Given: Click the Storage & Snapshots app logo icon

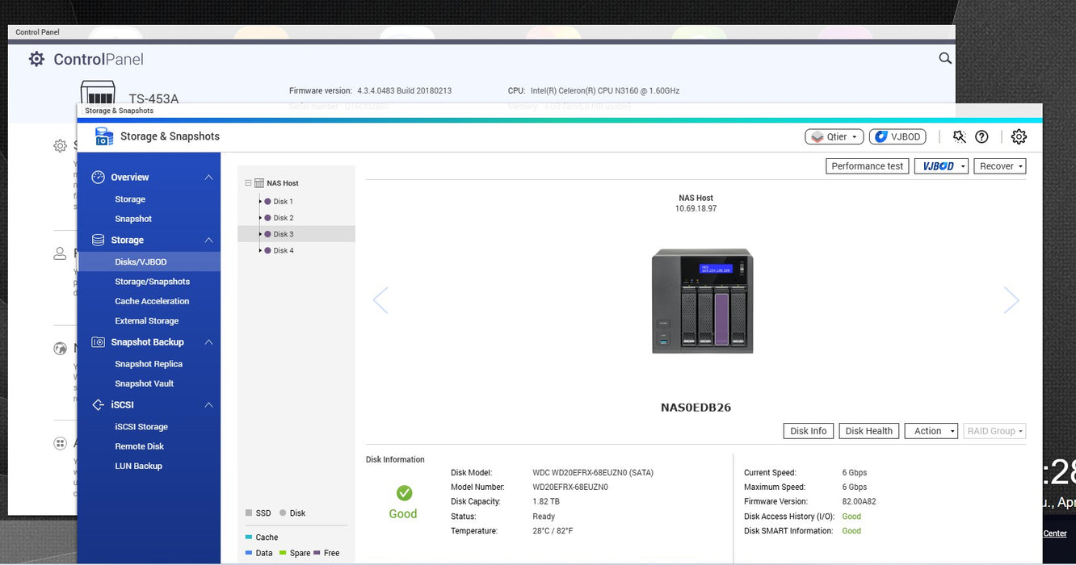Looking at the screenshot, I should click(104, 136).
